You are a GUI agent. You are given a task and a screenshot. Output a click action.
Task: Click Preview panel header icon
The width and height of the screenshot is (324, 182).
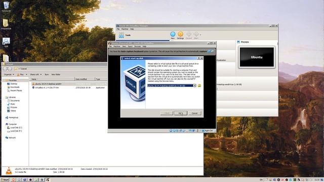point(238,42)
